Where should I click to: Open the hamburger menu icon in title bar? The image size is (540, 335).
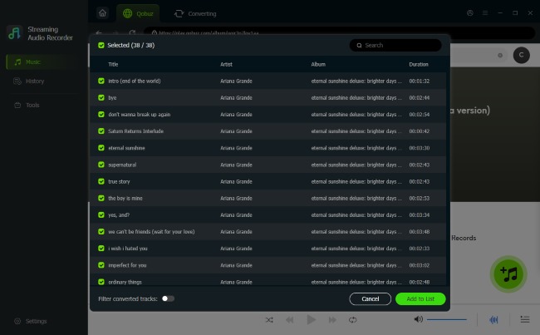(x=485, y=12)
